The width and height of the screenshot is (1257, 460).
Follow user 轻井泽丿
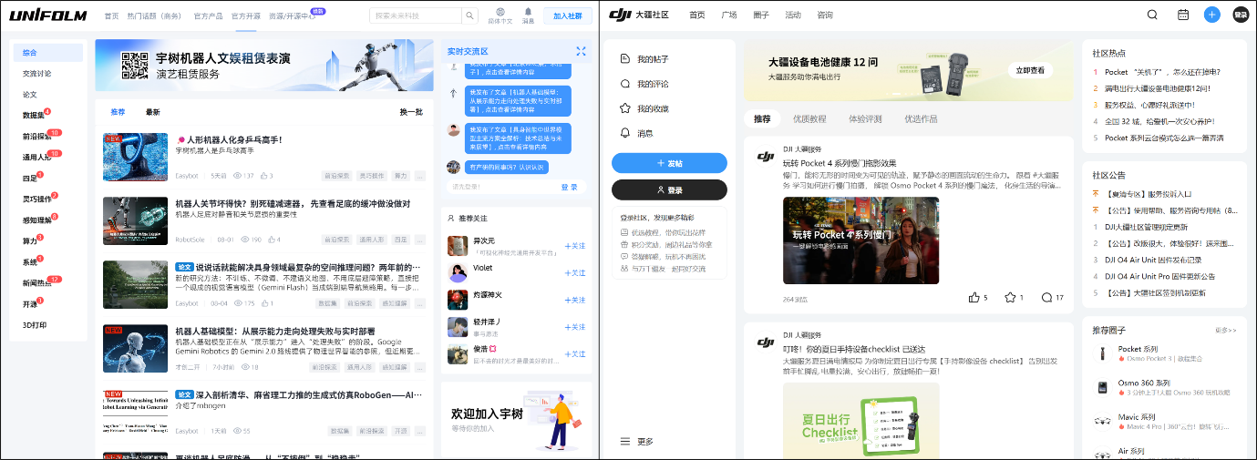575,327
